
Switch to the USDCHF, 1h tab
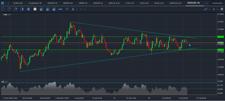[98, 3]
